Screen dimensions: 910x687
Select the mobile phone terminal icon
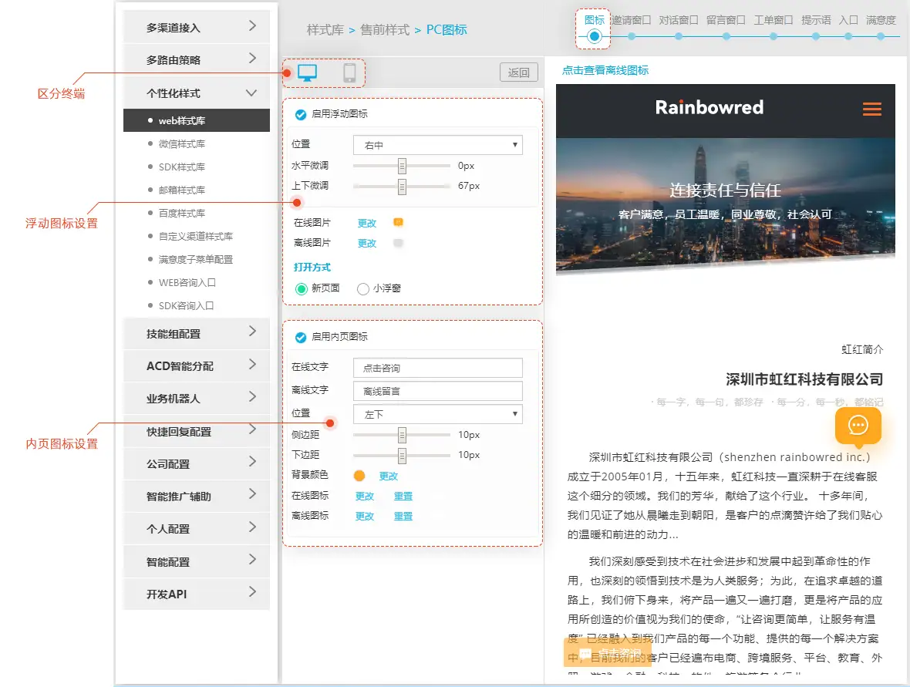coord(349,73)
